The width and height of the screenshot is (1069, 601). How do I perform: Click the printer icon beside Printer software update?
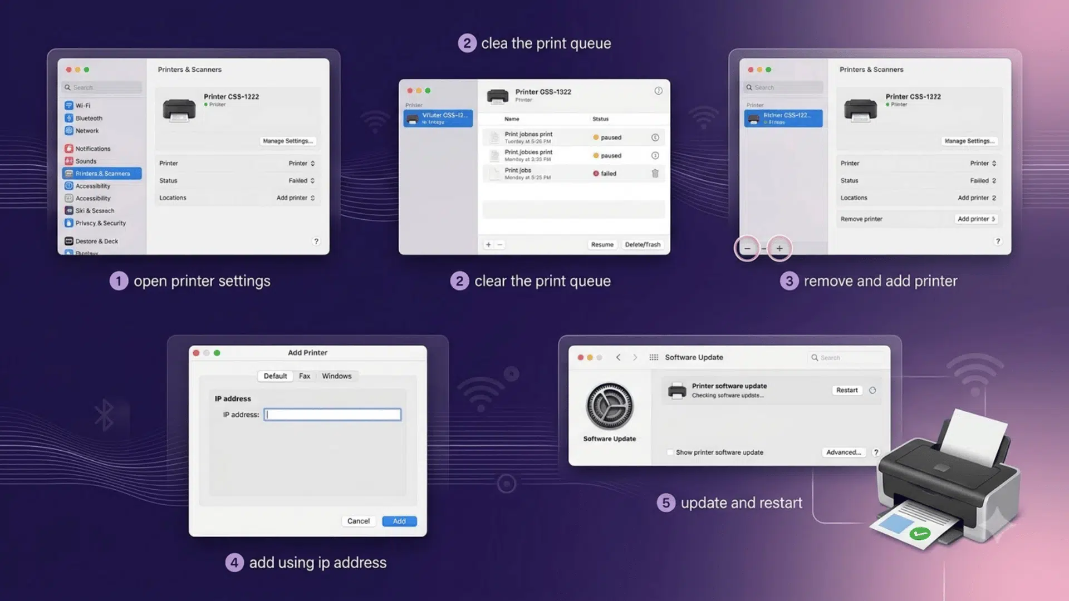tap(677, 391)
